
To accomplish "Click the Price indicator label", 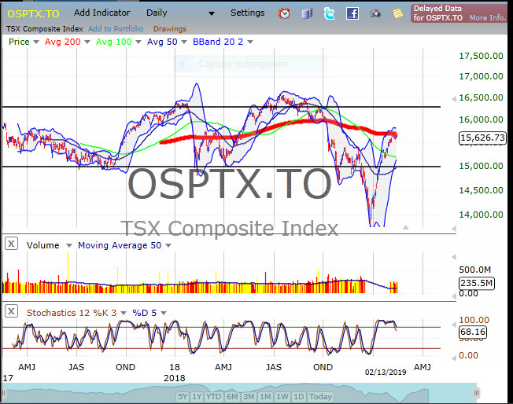I will (19, 42).
